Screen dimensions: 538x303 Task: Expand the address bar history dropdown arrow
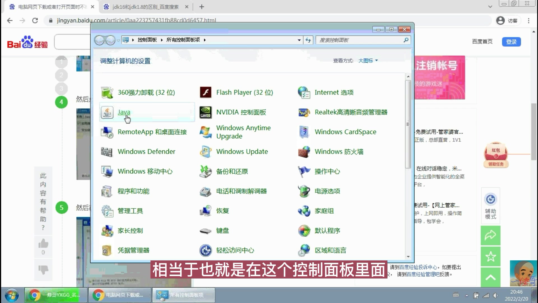(299, 40)
